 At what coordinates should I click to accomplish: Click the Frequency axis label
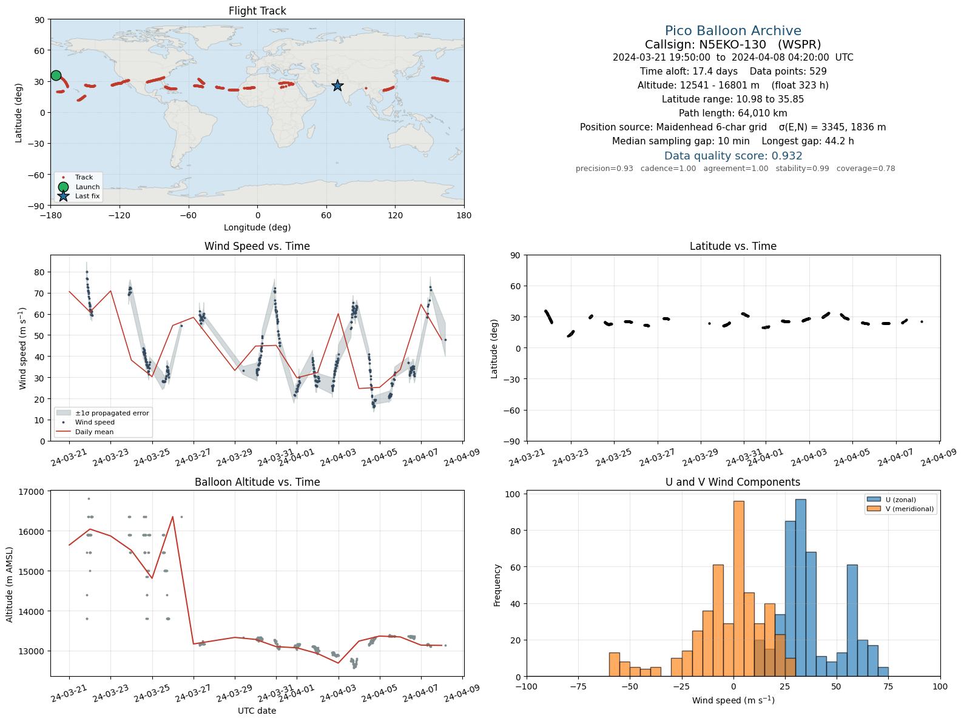click(497, 585)
